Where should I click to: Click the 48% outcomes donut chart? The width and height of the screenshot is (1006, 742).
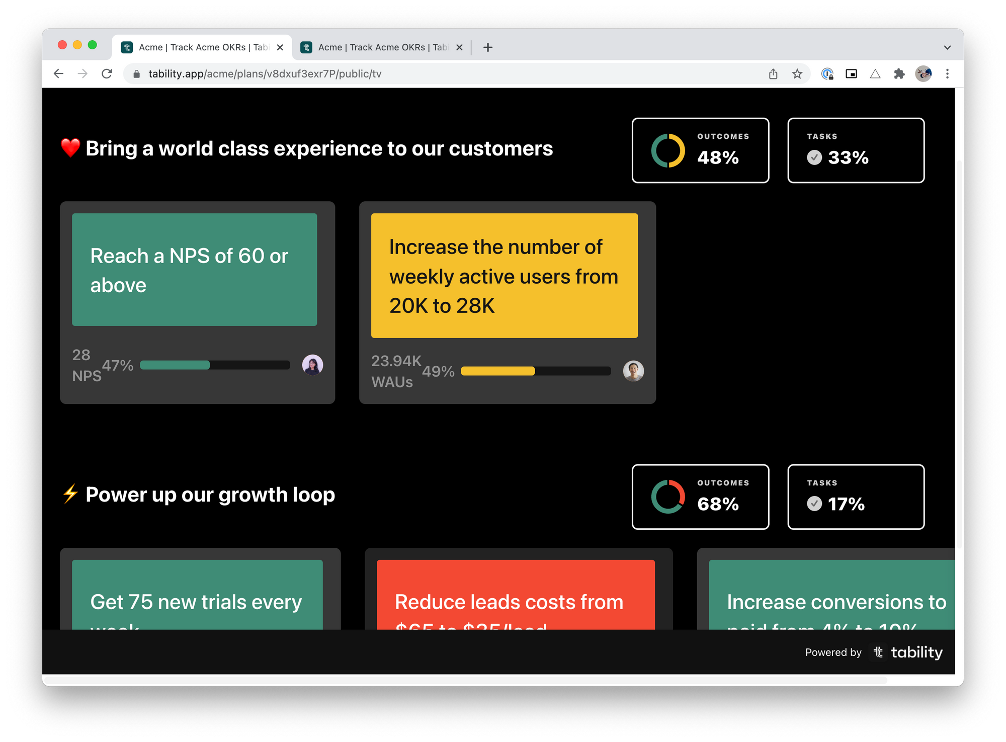[x=668, y=150]
